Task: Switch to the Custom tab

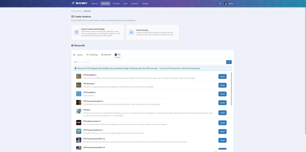Action: (78, 55)
